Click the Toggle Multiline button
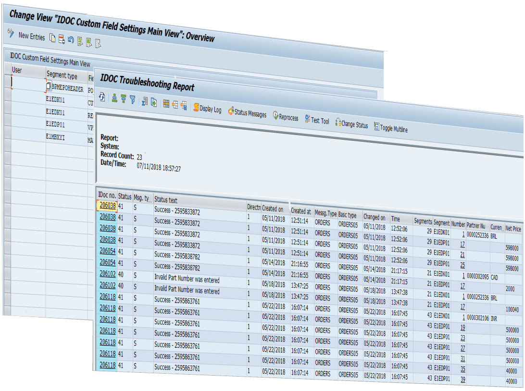Viewport: 525px width, 391px height. pyautogui.click(x=391, y=128)
